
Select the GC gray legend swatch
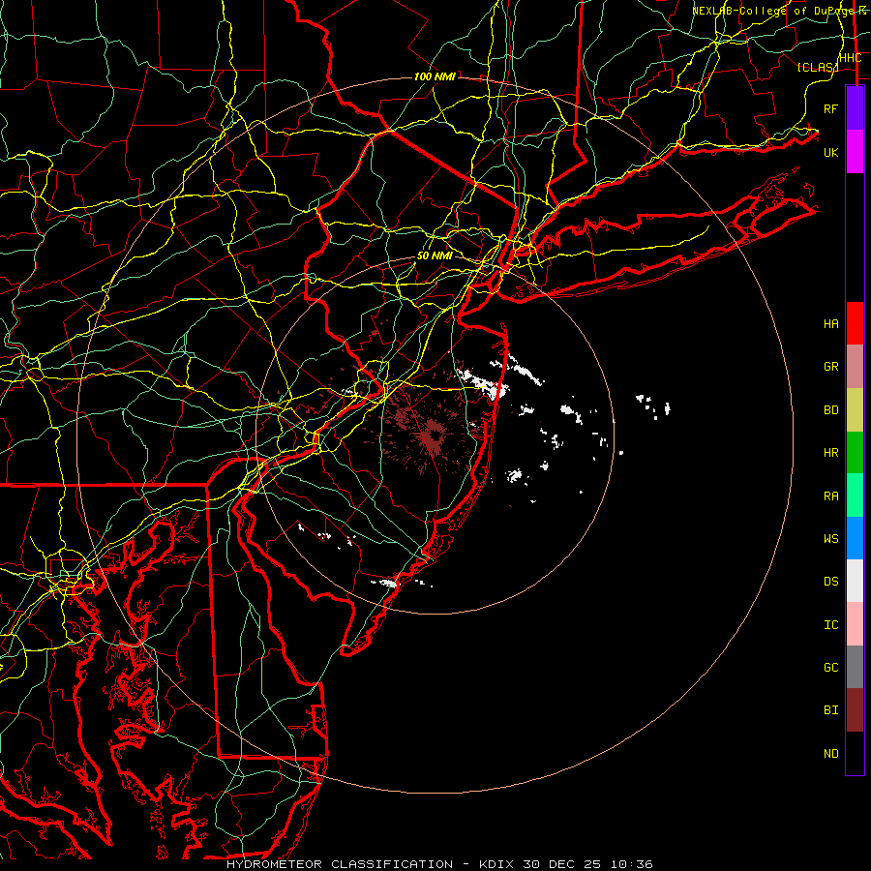(x=855, y=667)
